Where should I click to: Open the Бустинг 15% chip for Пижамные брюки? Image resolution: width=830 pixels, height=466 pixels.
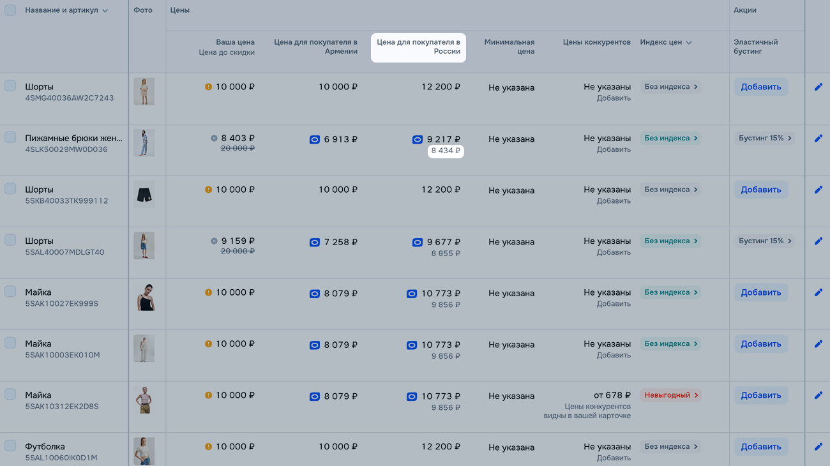pyautogui.click(x=764, y=138)
